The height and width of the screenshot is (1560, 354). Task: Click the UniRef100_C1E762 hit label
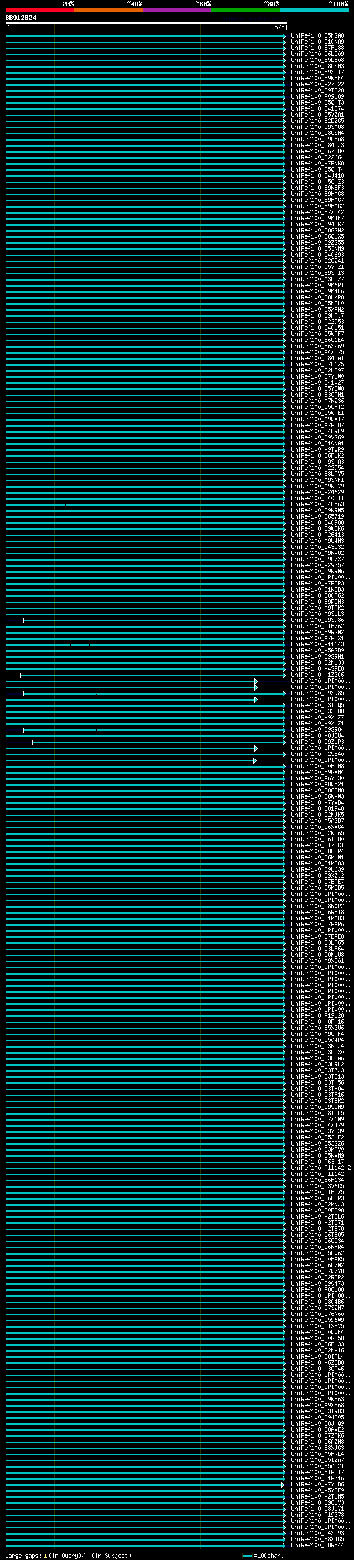tap(317, 626)
